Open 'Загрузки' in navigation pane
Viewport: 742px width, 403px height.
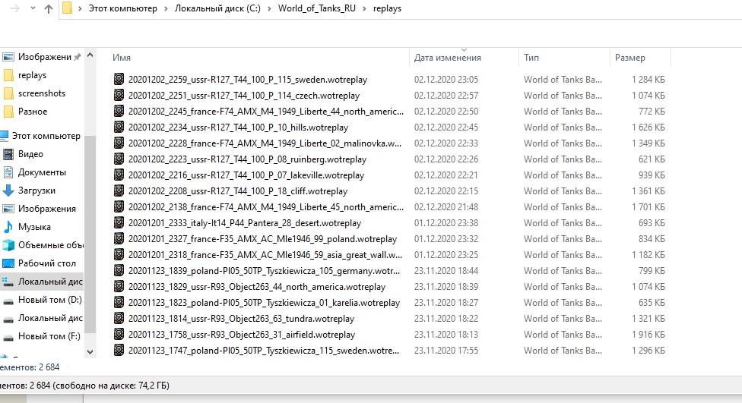[x=36, y=190]
